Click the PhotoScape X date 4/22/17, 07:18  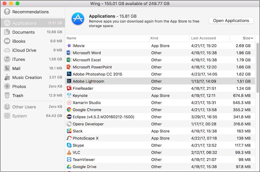pos(204,138)
